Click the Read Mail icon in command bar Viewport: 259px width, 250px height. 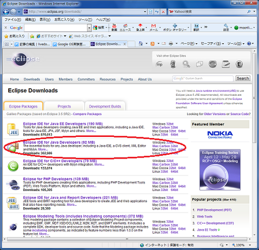pos(164,44)
